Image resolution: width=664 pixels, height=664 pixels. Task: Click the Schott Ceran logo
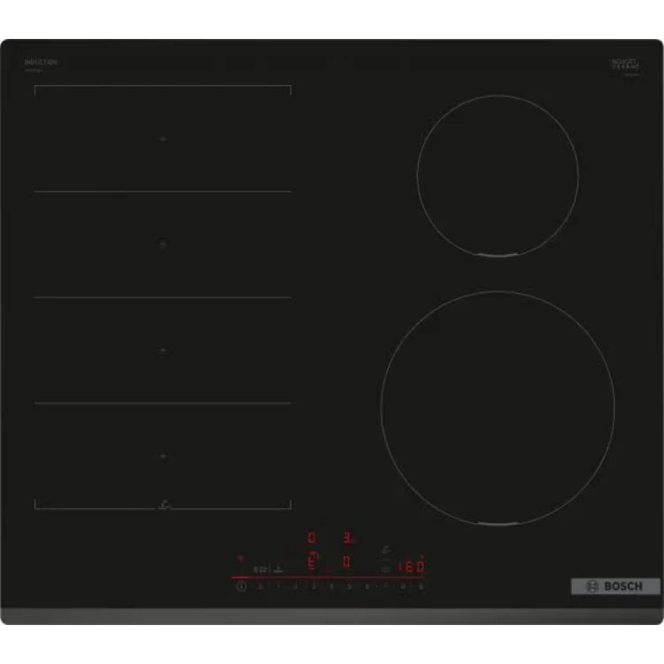coord(625,65)
